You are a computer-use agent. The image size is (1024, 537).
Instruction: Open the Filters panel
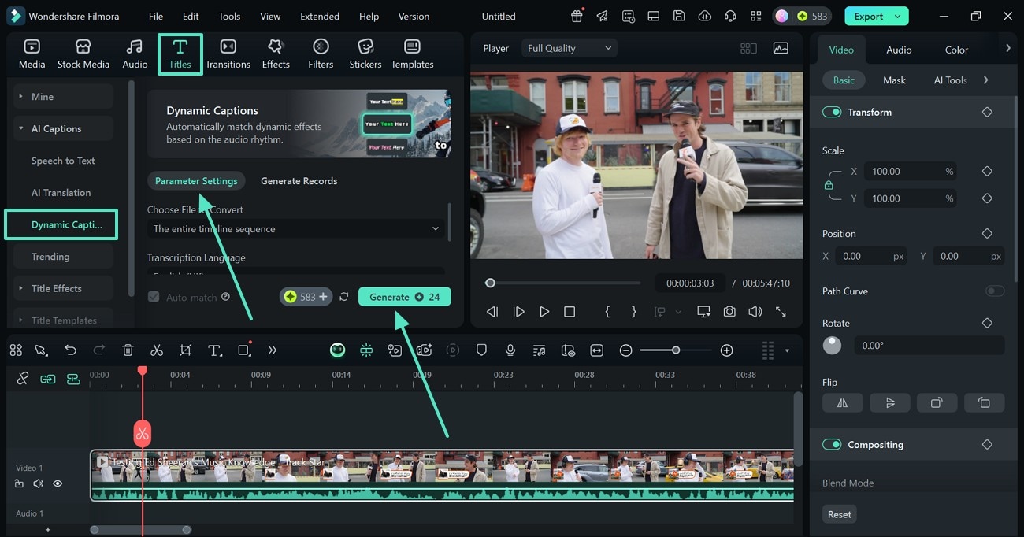click(x=321, y=54)
